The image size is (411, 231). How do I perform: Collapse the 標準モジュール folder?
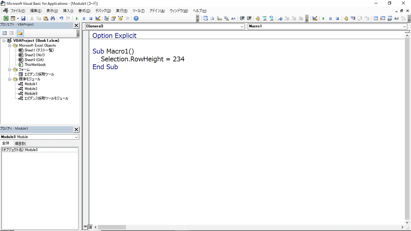pos(9,79)
